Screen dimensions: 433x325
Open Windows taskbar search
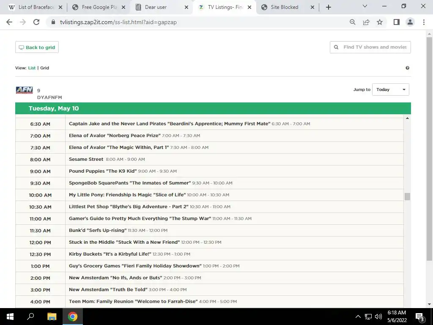30,317
